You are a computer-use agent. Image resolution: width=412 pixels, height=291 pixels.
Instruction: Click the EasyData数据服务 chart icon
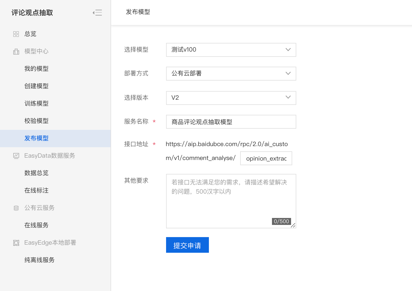pos(16,156)
